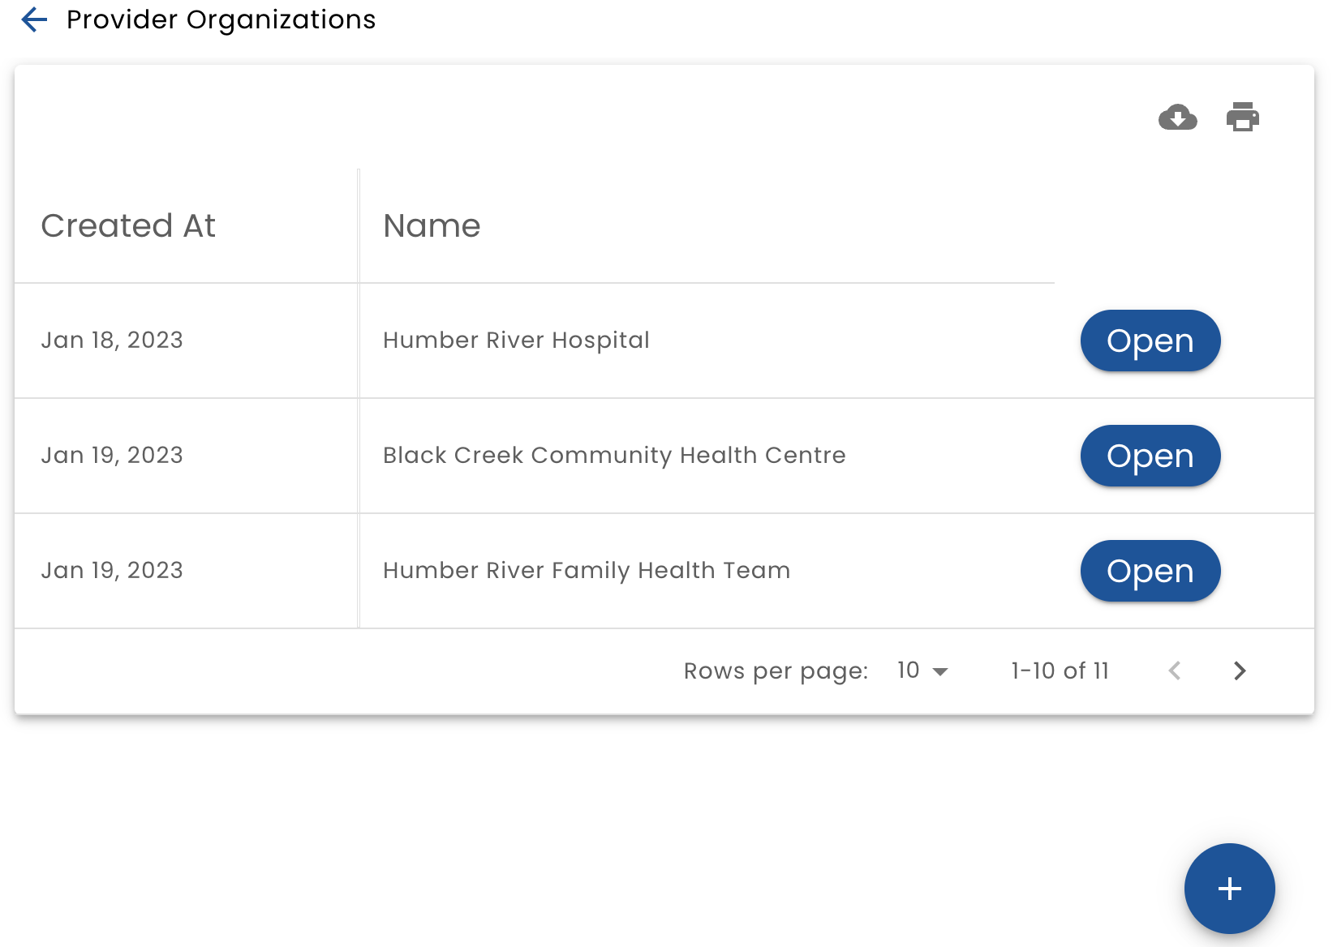Image resolution: width=1337 pixels, height=947 pixels.
Task: Go to the previous page of results
Action: coord(1174,671)
